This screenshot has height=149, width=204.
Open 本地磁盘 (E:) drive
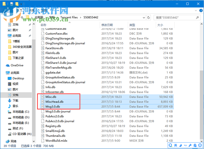coord(21,123)
